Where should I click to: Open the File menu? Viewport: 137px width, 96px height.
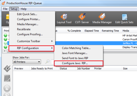click(x=5, y=9)
